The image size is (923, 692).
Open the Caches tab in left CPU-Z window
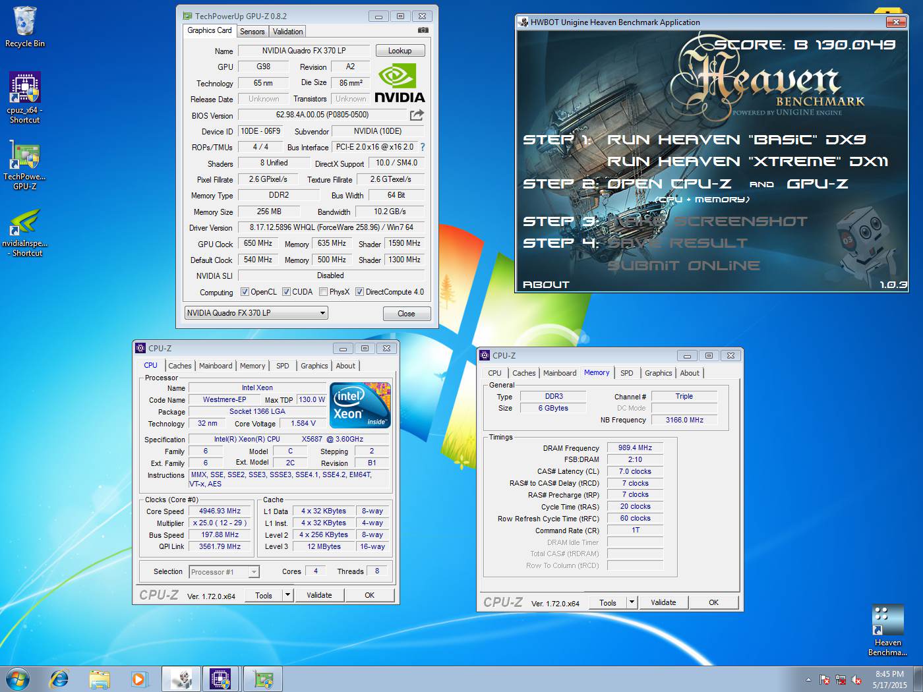(179, 366)
